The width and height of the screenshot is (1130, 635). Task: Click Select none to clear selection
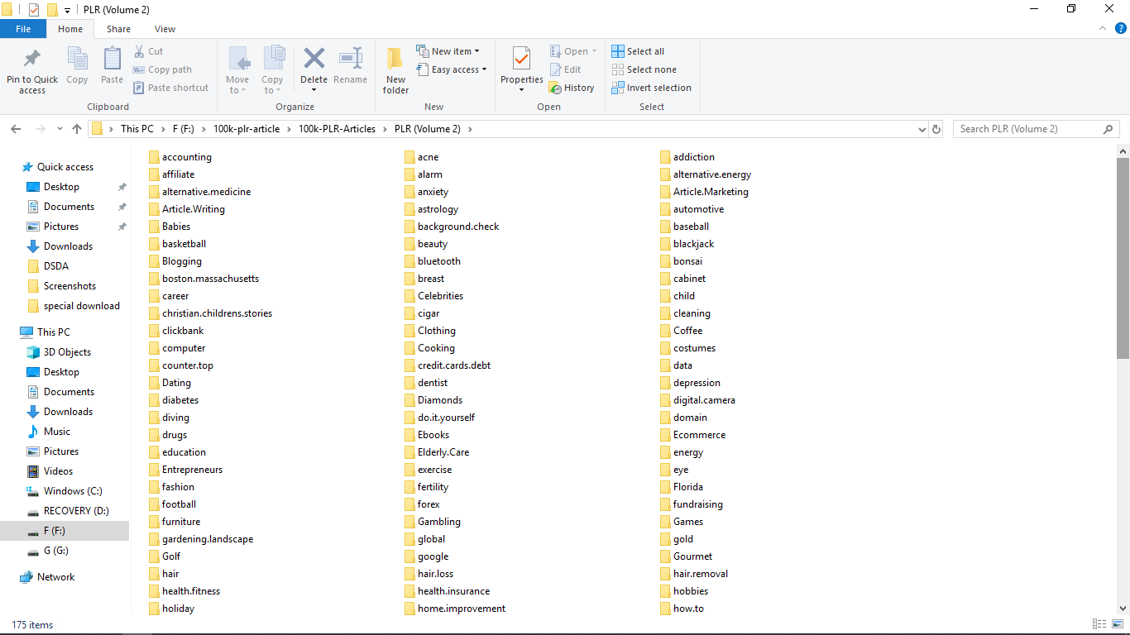pos(644,69)
